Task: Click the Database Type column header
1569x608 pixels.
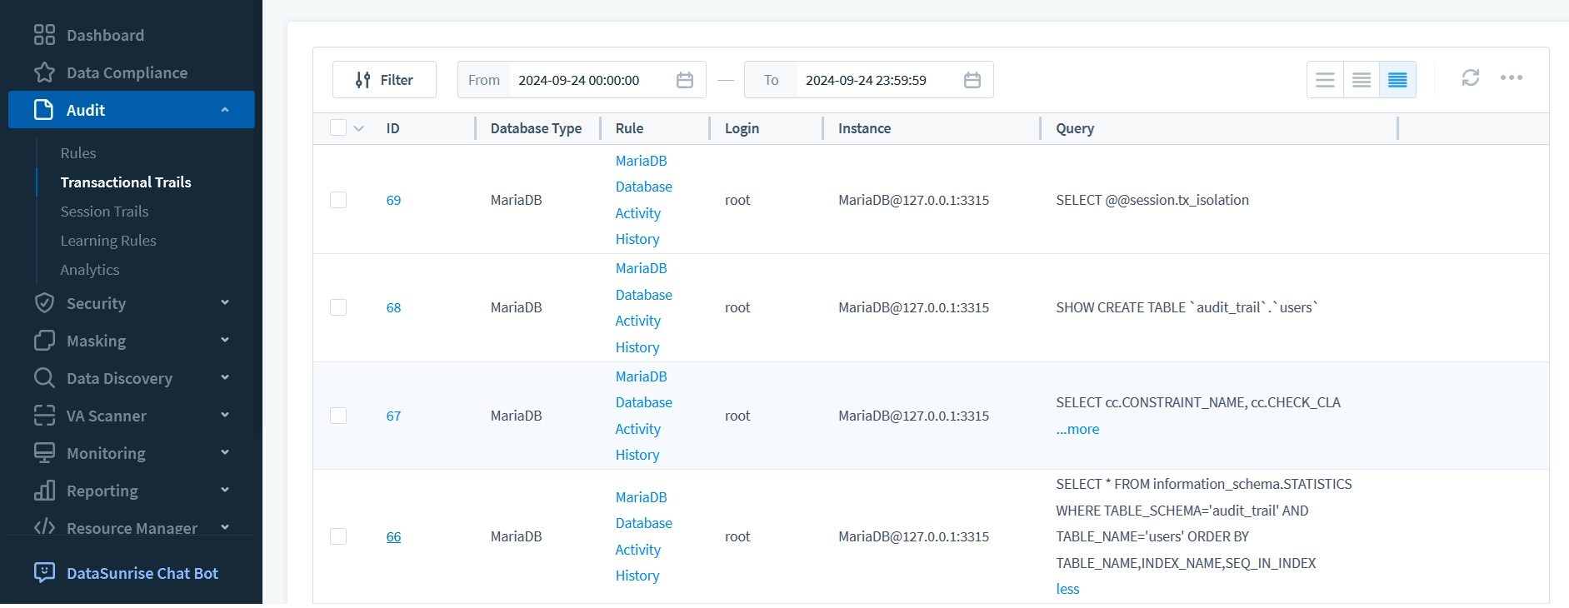Action: [x=536, y=128]
